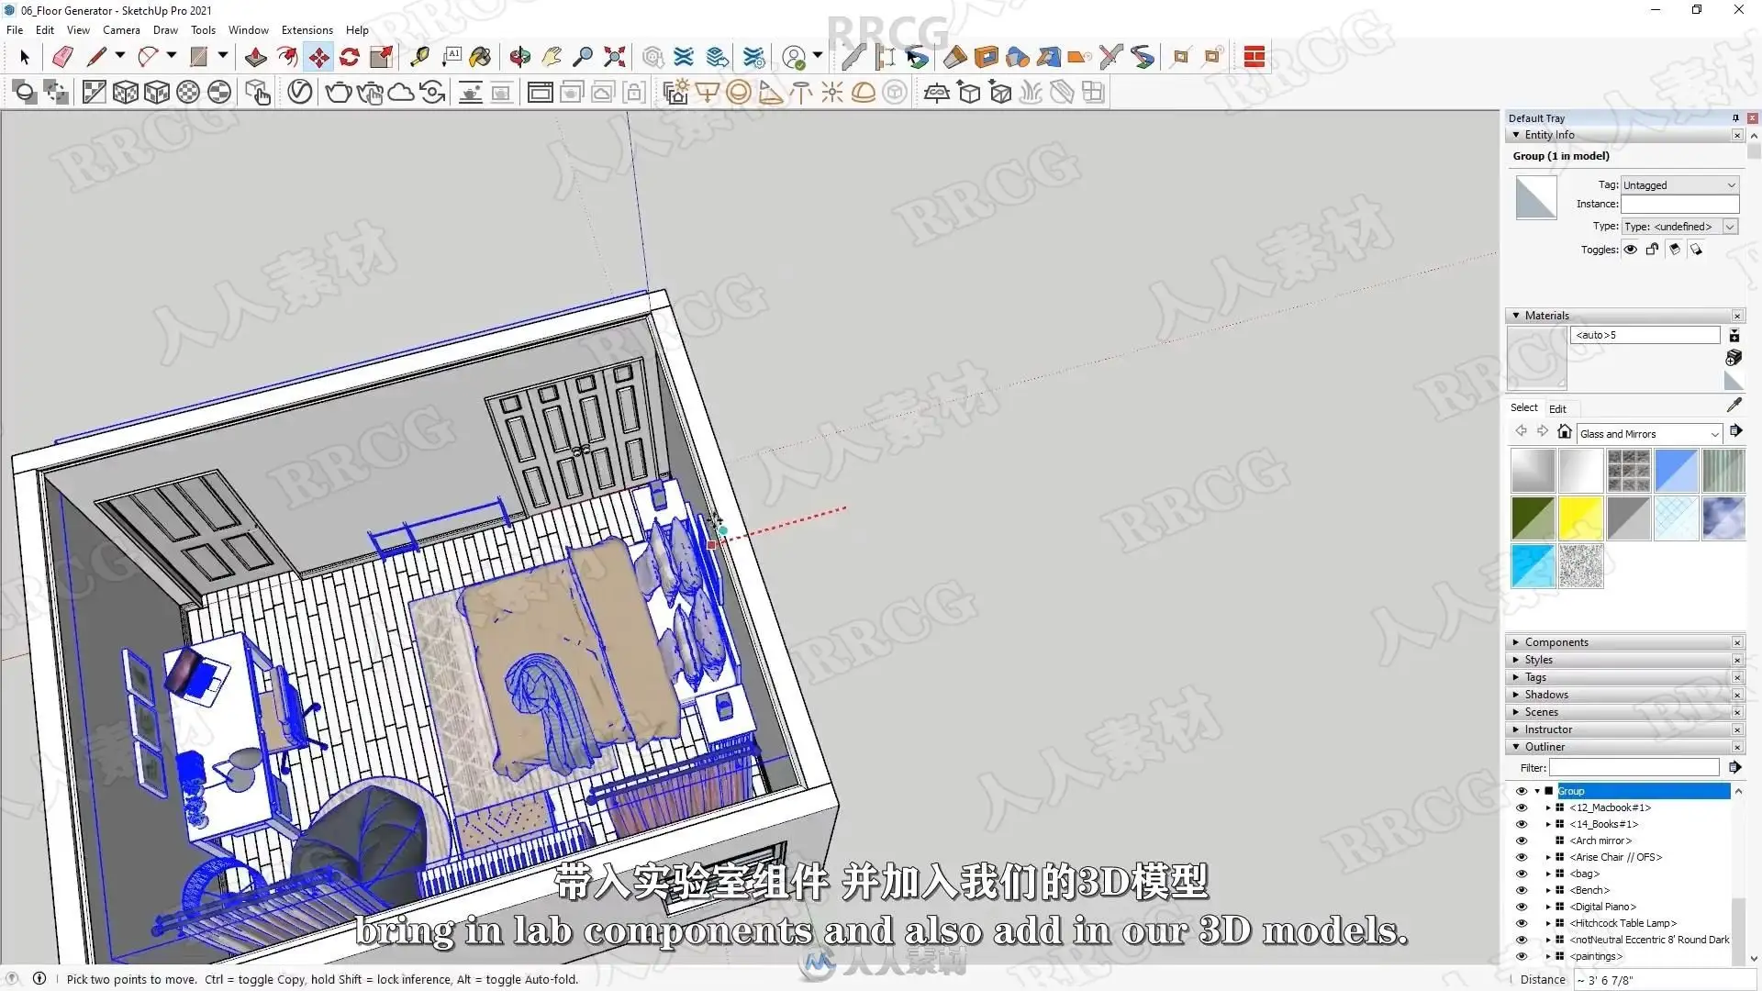Open Materials Details arrow menu
Viewport: 1762px width, 991px height.
click(1735, 431)
